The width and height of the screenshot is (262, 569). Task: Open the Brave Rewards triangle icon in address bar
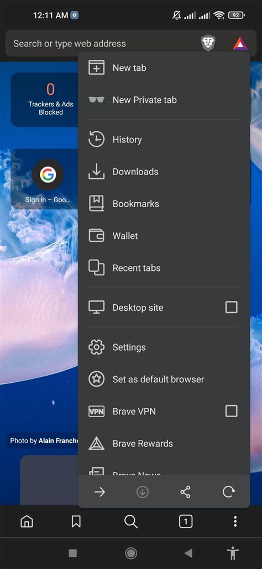pos(240,44)
